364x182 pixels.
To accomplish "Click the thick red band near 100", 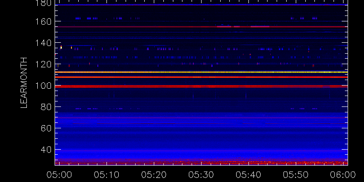I will coord(201,86).
